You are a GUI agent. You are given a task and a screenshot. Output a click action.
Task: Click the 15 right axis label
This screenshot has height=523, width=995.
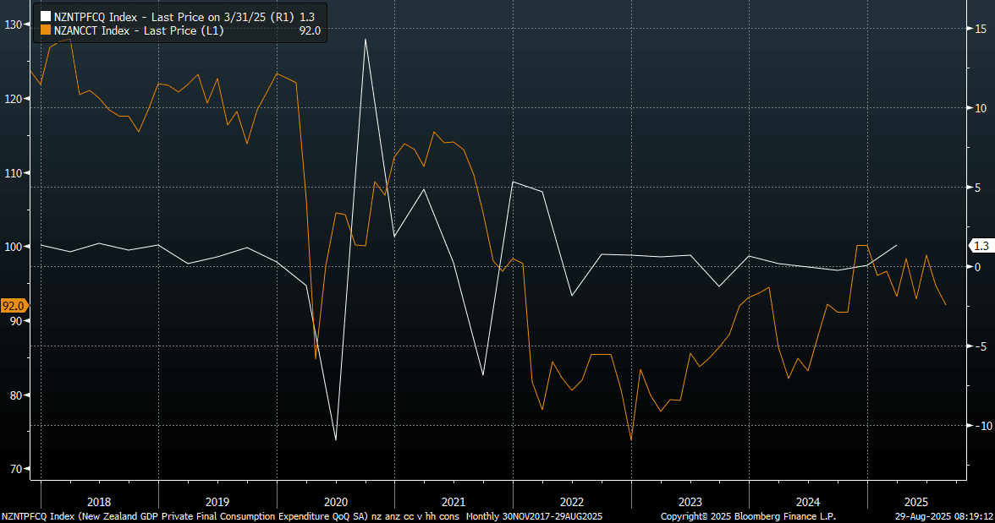[981, 29]
